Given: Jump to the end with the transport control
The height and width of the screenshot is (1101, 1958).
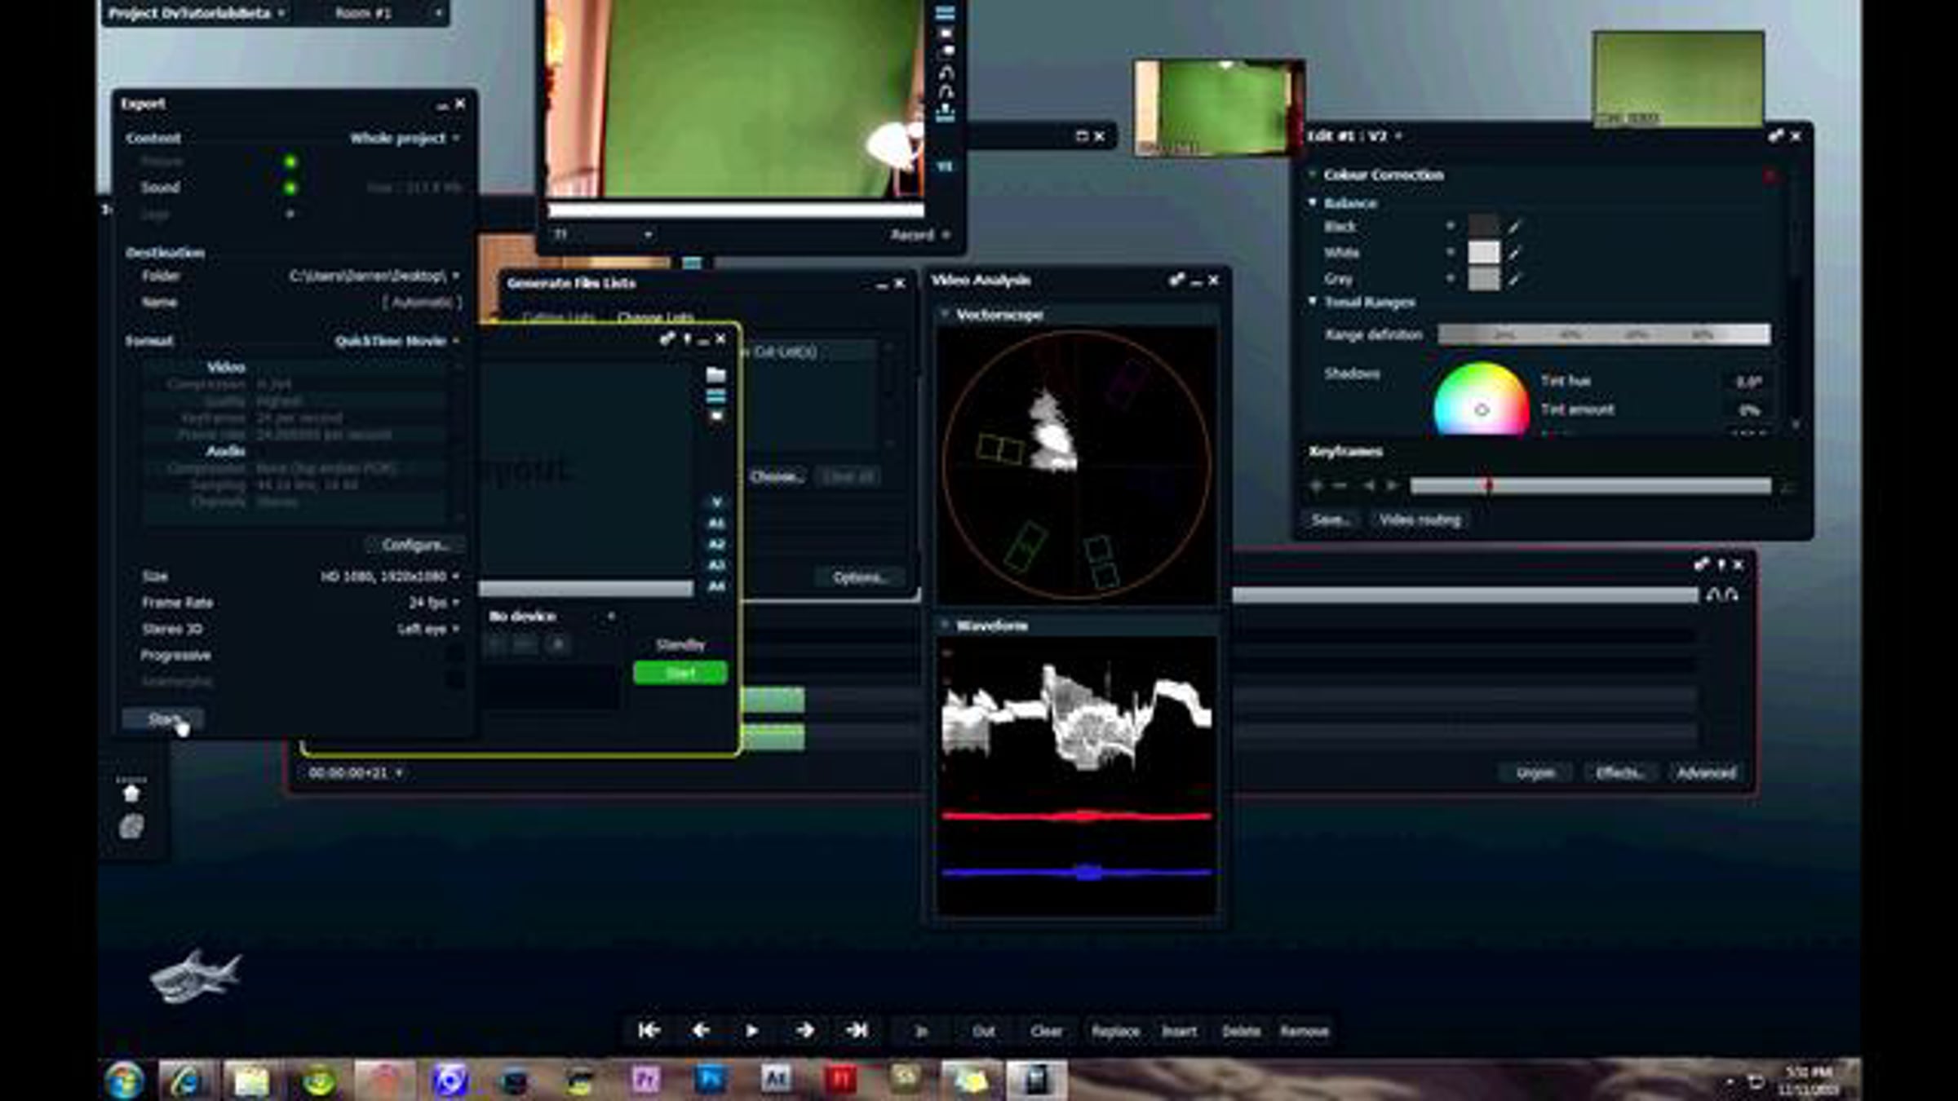Looking at the screenshot, I should pyautogui.click(x=857, y=1031).
